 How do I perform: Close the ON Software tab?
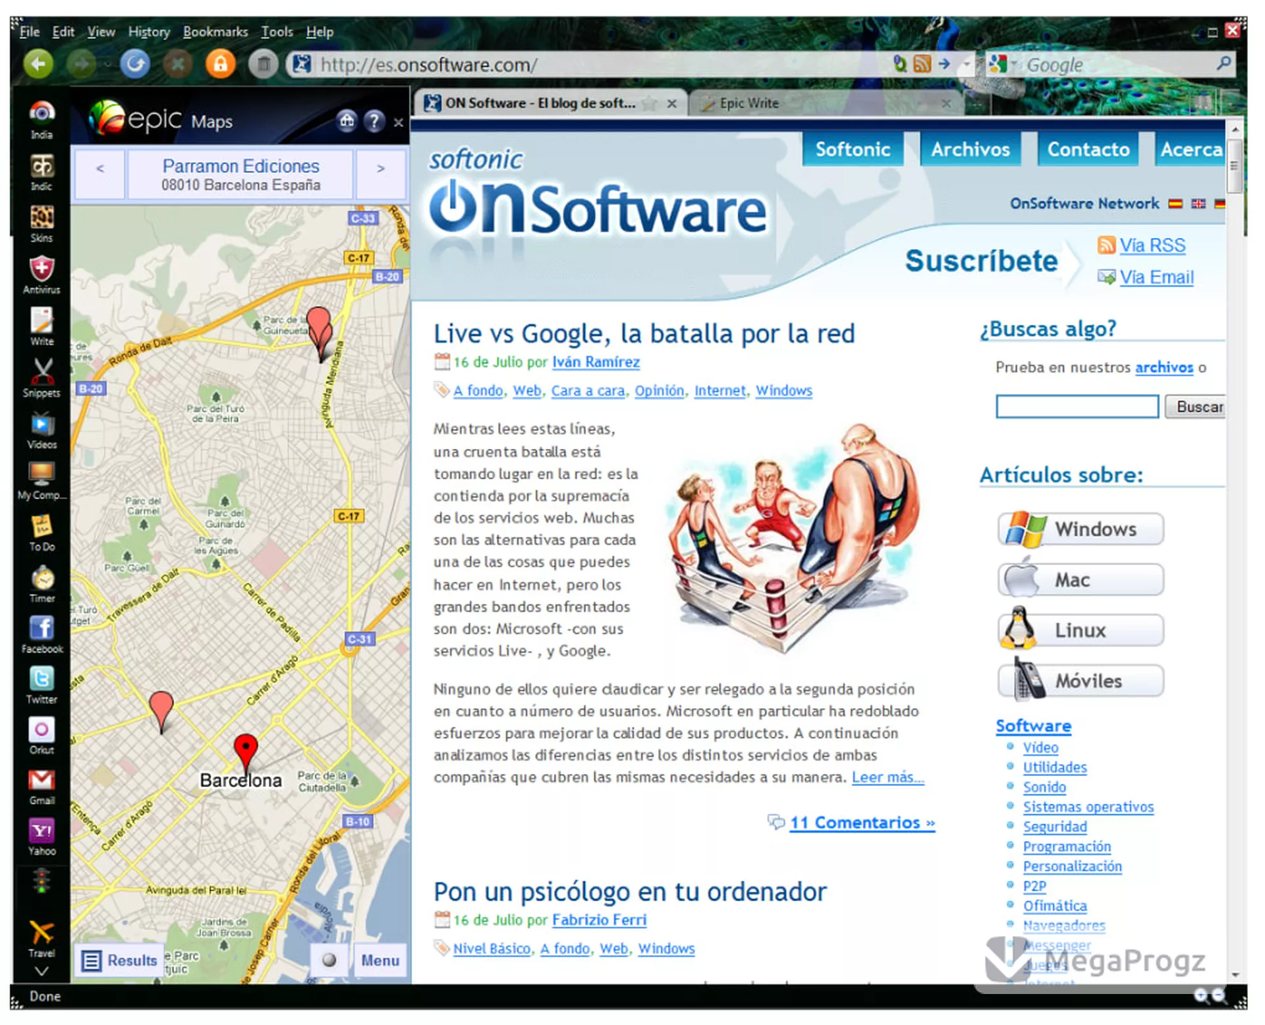[x=671, y=103]
